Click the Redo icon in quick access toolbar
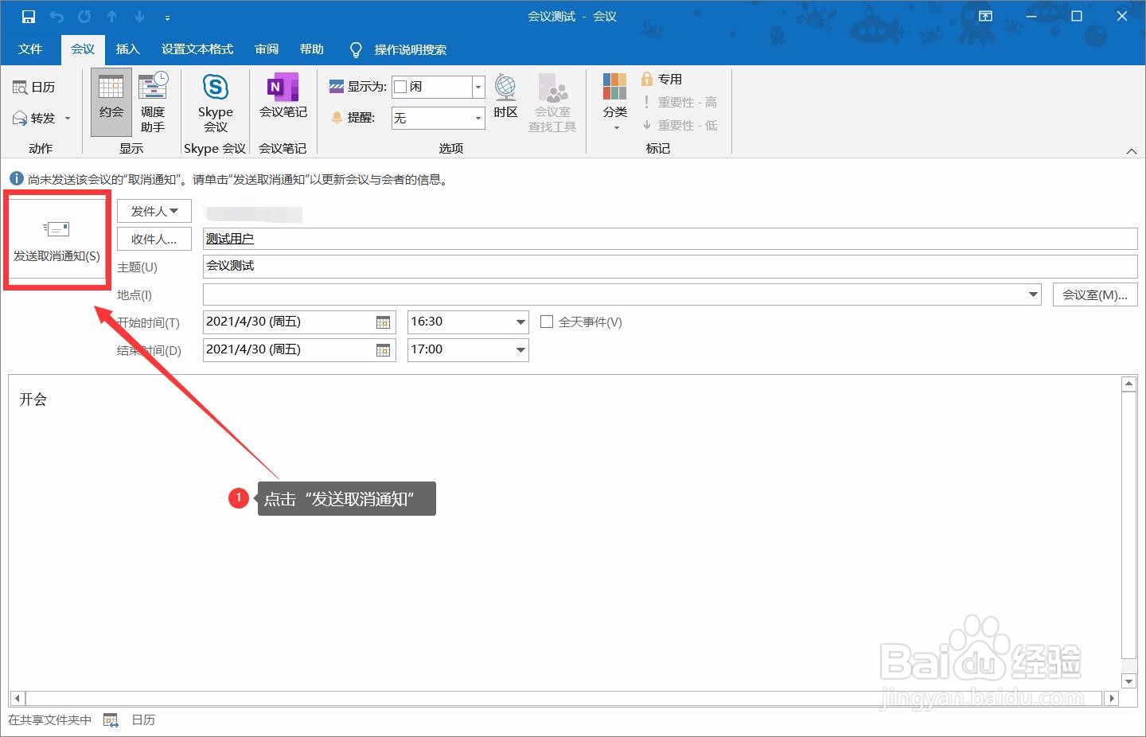Viewport: 1146px width, 737px height. pyautogui.click(x=84, y=16)
